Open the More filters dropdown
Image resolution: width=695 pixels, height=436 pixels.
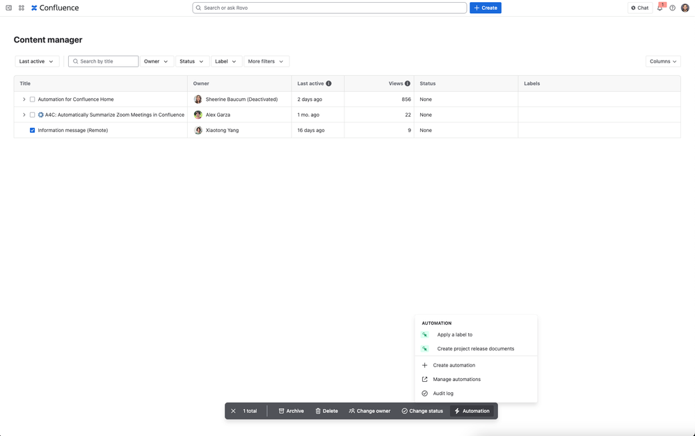click(x=266, y=62)
